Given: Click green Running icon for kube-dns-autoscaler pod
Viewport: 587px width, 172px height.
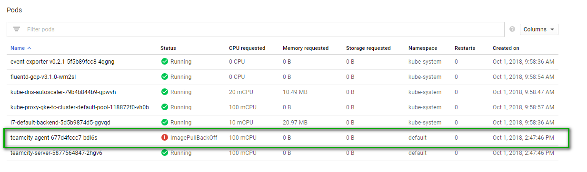Looking at the screenshot, I should [165, 92].
